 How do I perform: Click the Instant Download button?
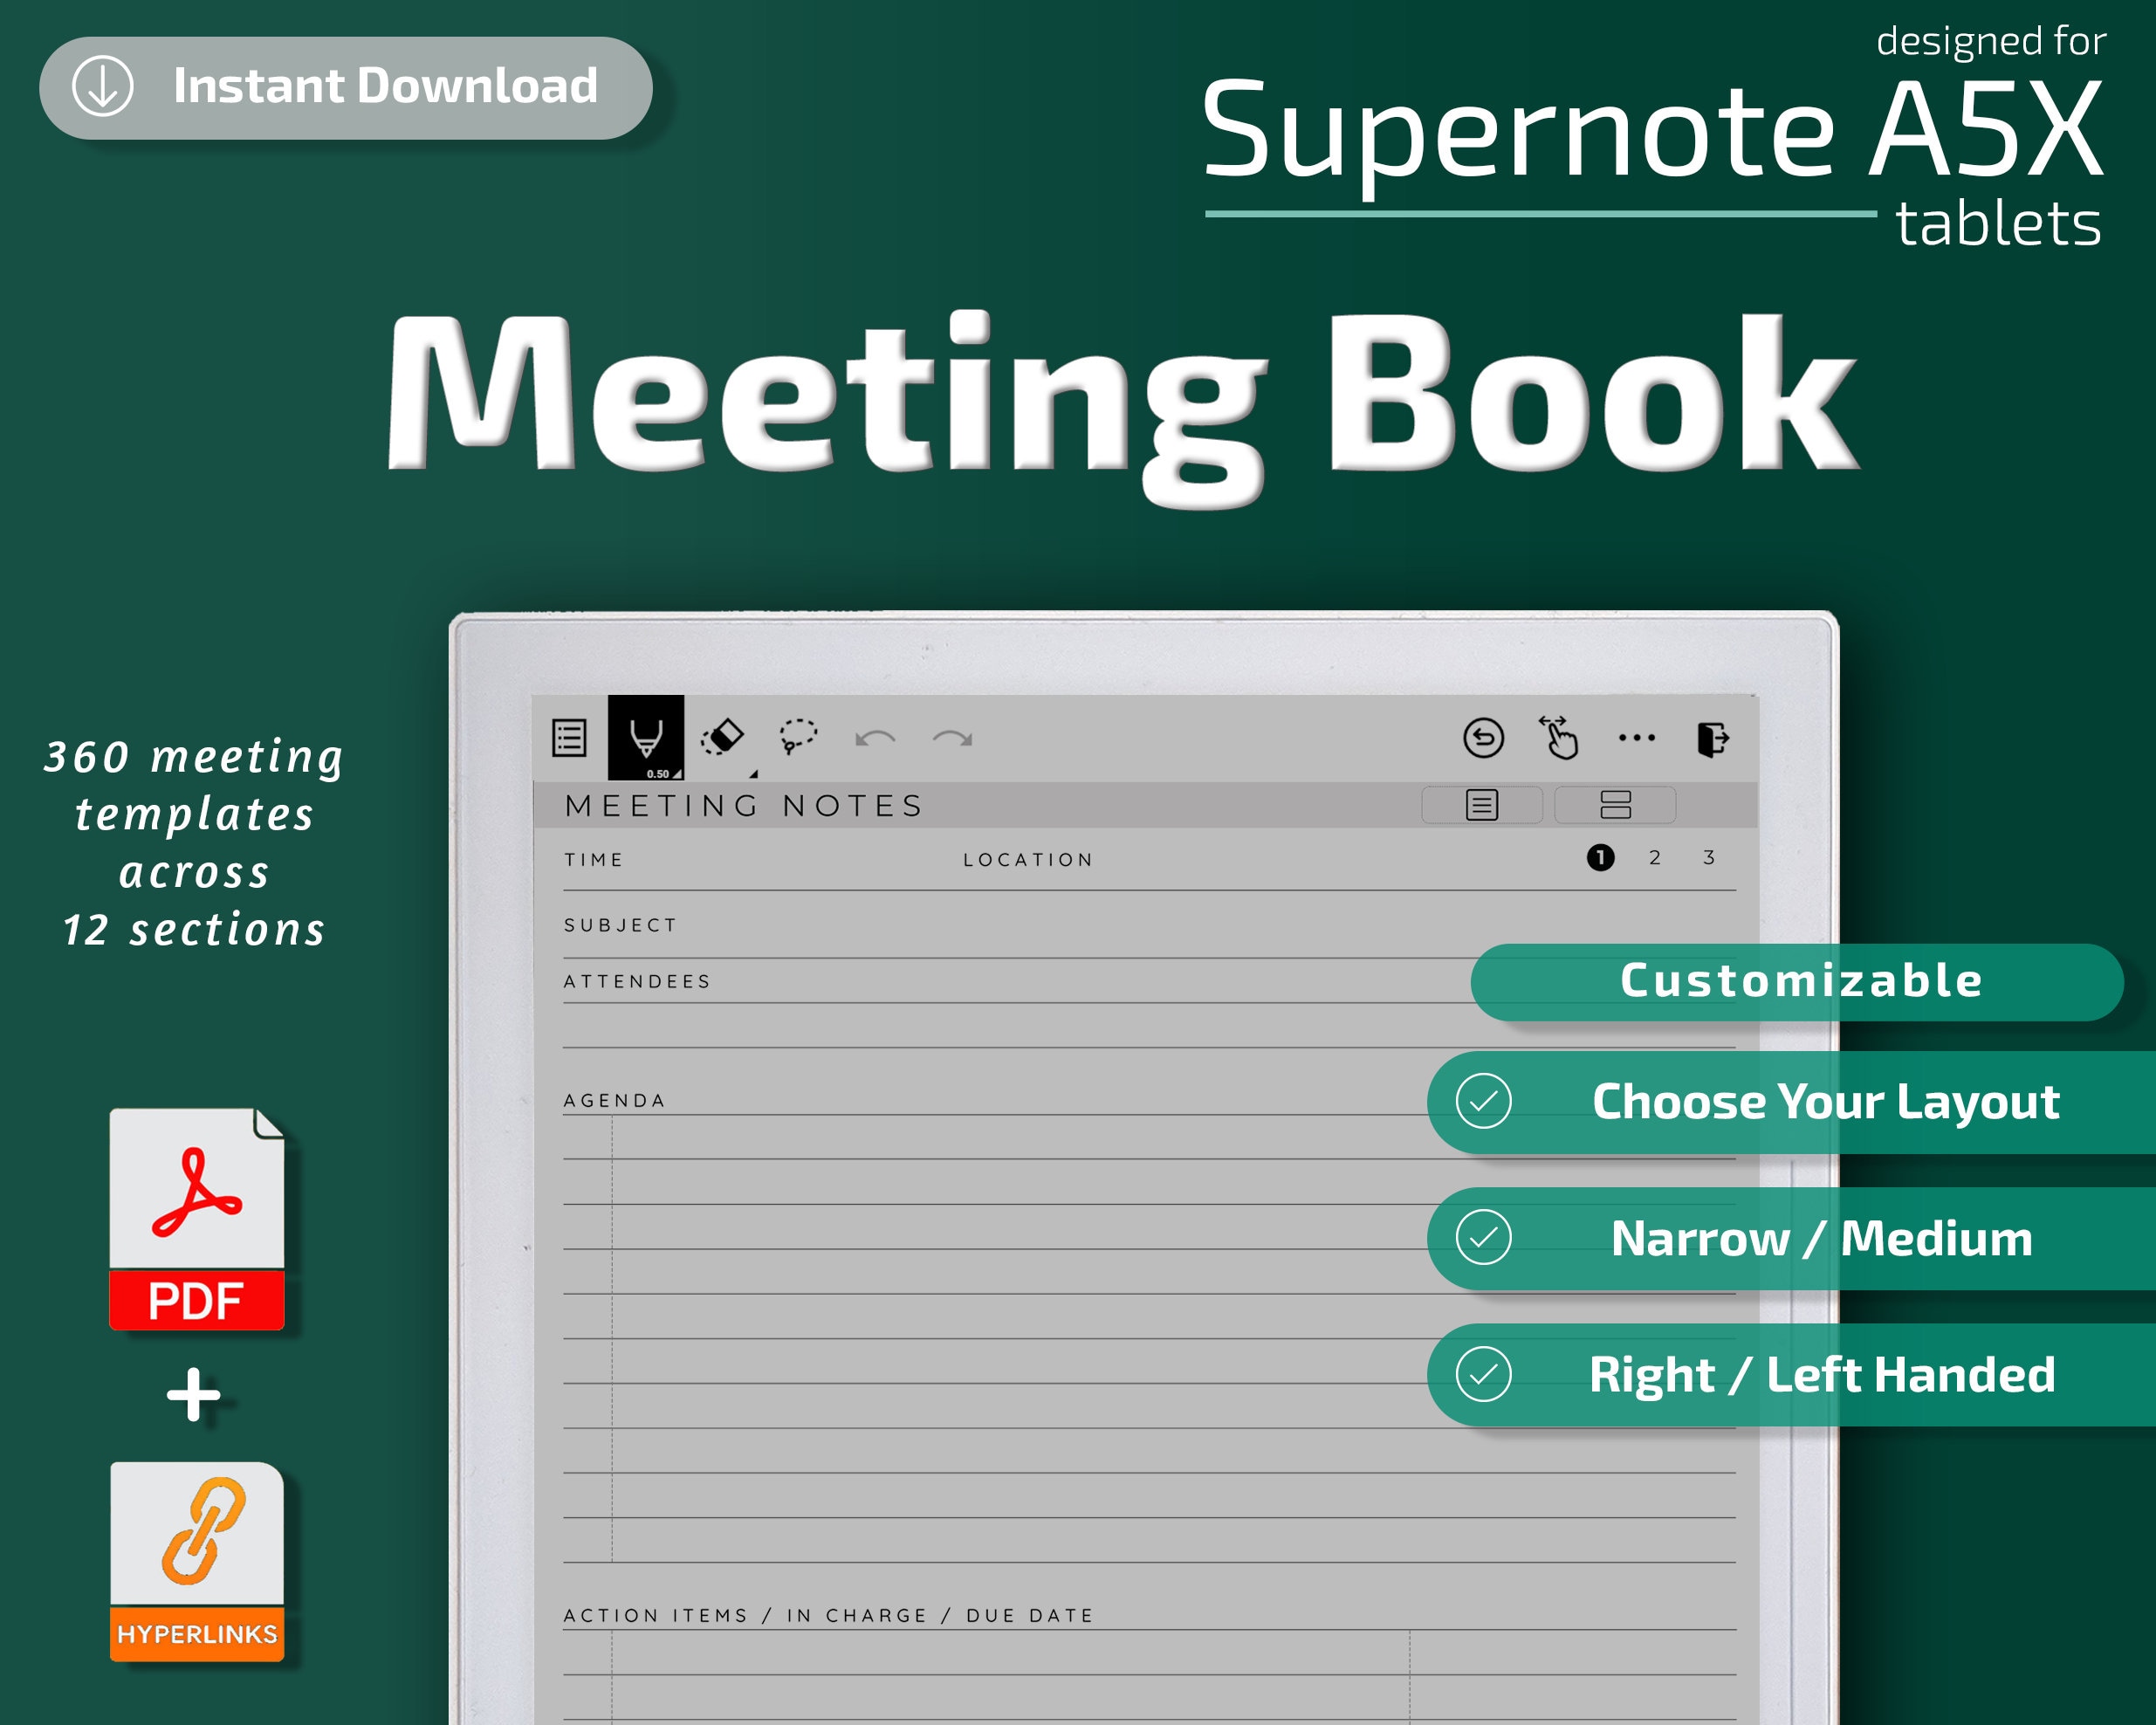346,88
